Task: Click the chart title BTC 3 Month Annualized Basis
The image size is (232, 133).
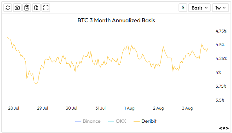Action: point(116,20)
